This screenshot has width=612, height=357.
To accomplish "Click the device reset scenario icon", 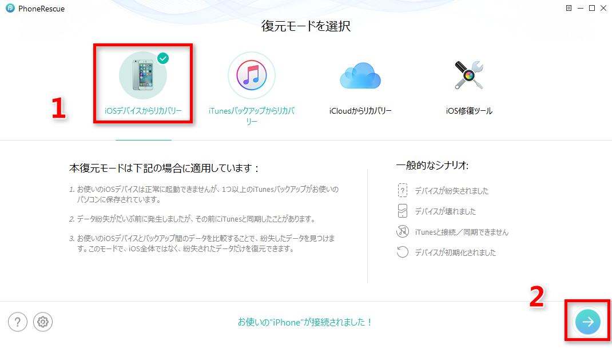I will pos(403,252).
